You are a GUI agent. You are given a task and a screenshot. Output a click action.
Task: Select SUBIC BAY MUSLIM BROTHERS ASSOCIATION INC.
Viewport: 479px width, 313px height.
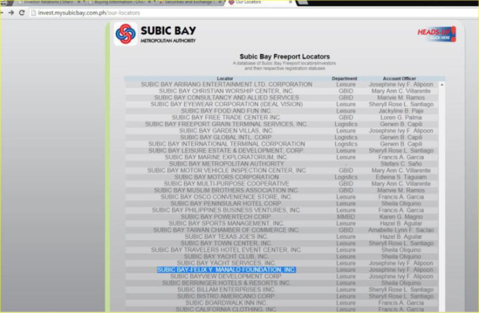(x=226, y=190)
